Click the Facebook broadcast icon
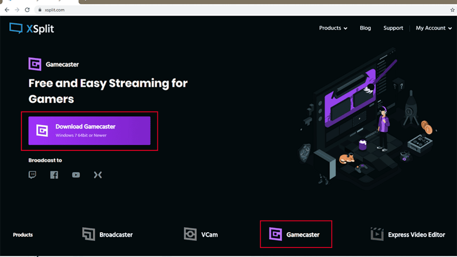This screenshot has height=257, width=457. [54, 175]
